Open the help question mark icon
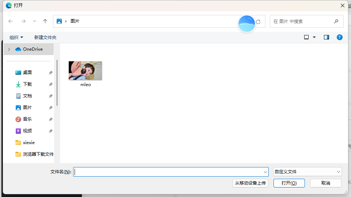Image resolution: width=351 pixels, height=197 pixels. tap(340, 37)
